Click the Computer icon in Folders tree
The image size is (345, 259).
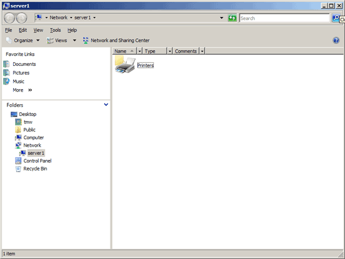pos(18,137)
